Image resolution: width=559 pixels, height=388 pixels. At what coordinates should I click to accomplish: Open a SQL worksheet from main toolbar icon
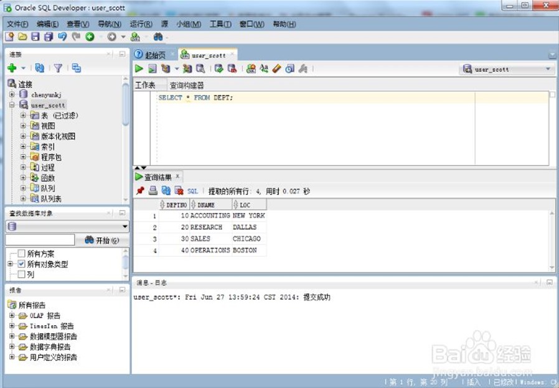[x=135, y=36]
